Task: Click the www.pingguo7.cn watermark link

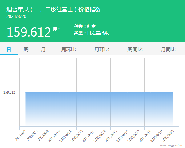Action: point(171,145)
